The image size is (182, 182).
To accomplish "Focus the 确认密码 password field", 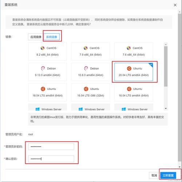I will click(51, 159).
